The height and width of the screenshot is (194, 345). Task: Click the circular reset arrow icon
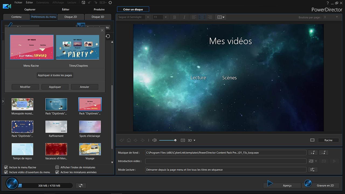108,36
